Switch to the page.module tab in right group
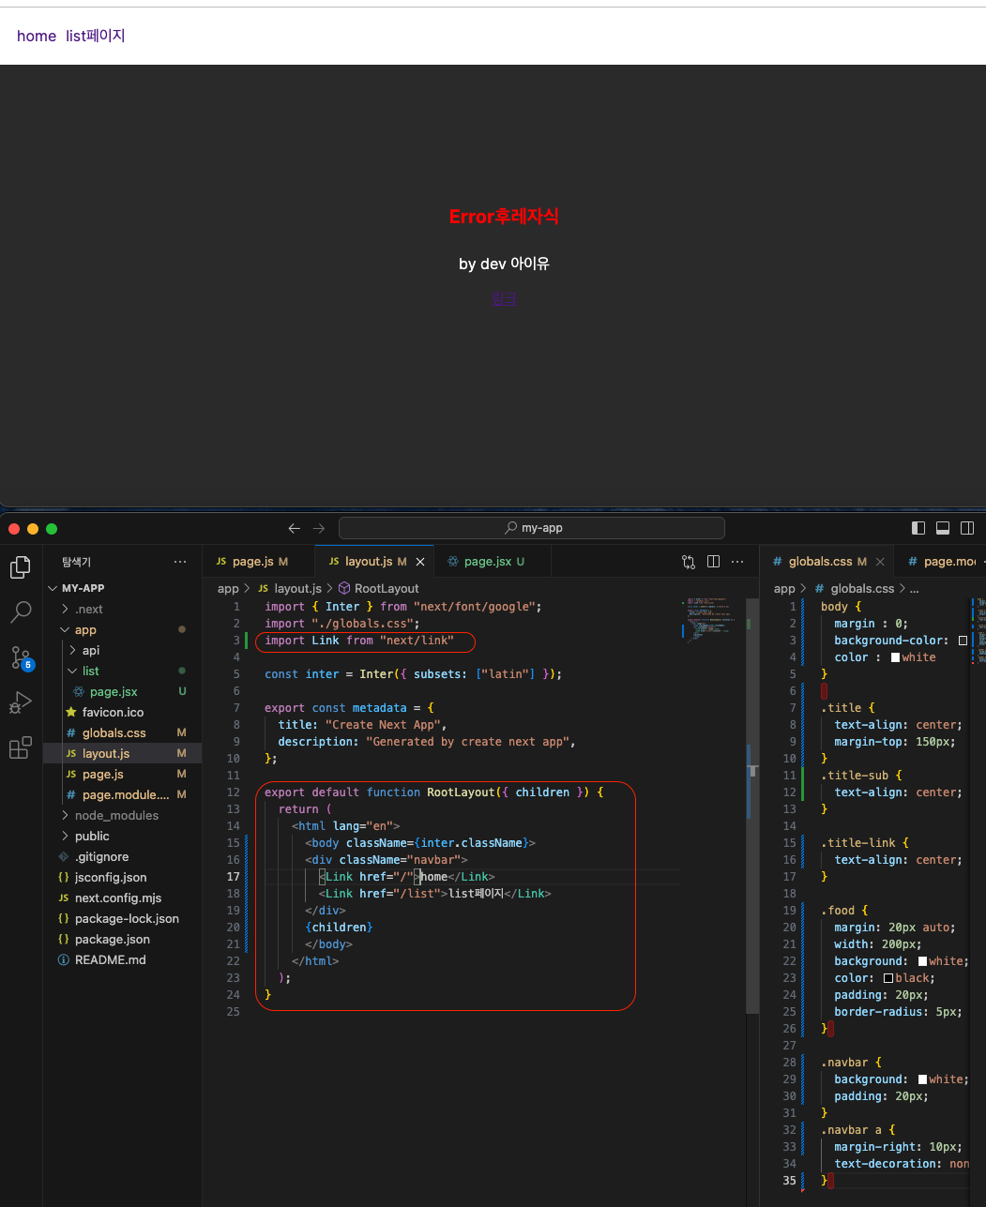The width and height of the screenshot is (986, 1207). pyautogui.click(x=941, y=562)
